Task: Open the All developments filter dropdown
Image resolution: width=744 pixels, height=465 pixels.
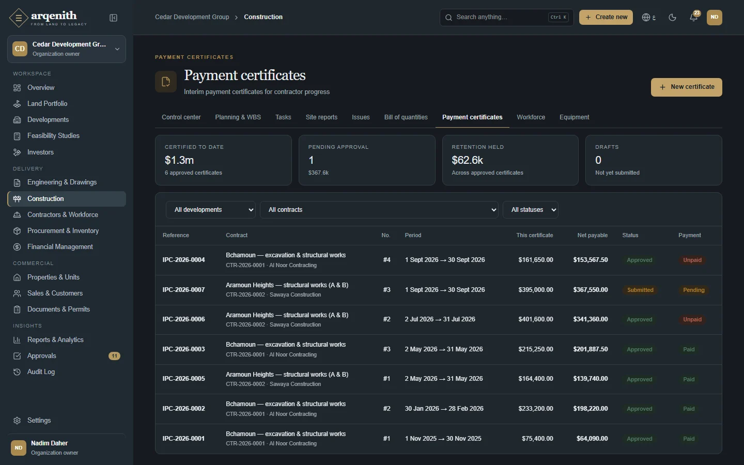Action: click(211, 210)
